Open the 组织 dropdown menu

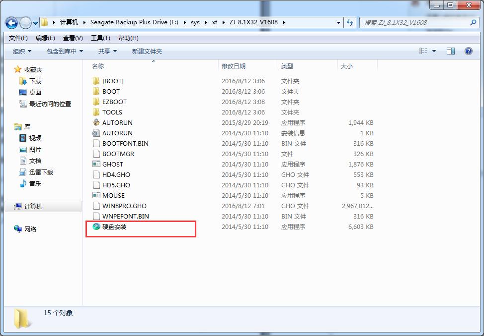click(x=22, y=51)
